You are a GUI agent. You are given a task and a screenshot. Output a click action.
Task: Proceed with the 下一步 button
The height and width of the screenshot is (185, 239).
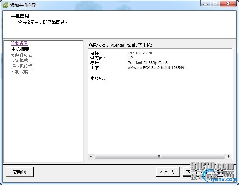tap(194, 172)
